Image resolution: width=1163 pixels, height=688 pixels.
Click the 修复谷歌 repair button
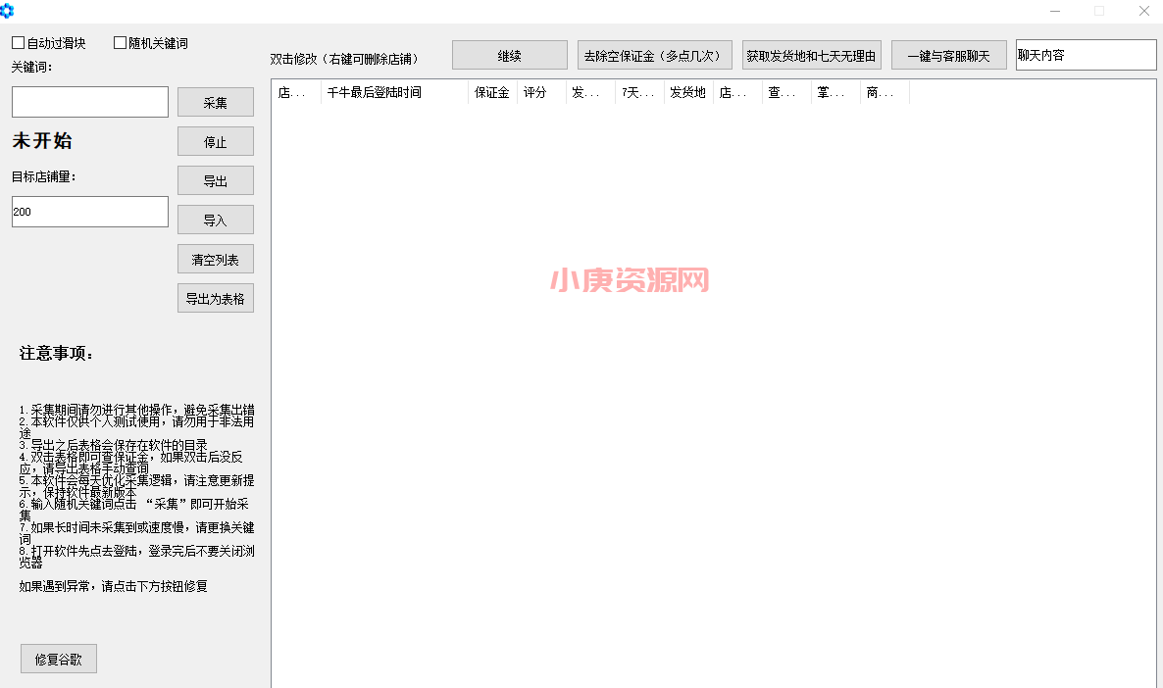58,658
